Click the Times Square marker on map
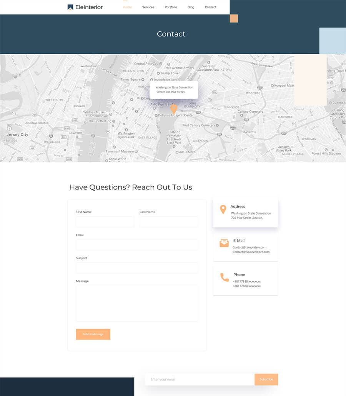This screenshot has width=346, height=396. (143, 80)
